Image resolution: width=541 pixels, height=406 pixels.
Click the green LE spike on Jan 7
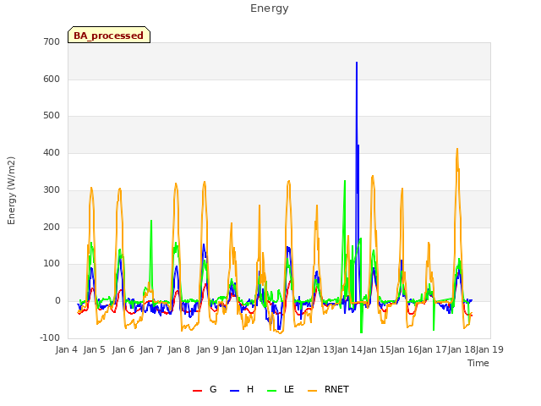(x=151, y=221)
